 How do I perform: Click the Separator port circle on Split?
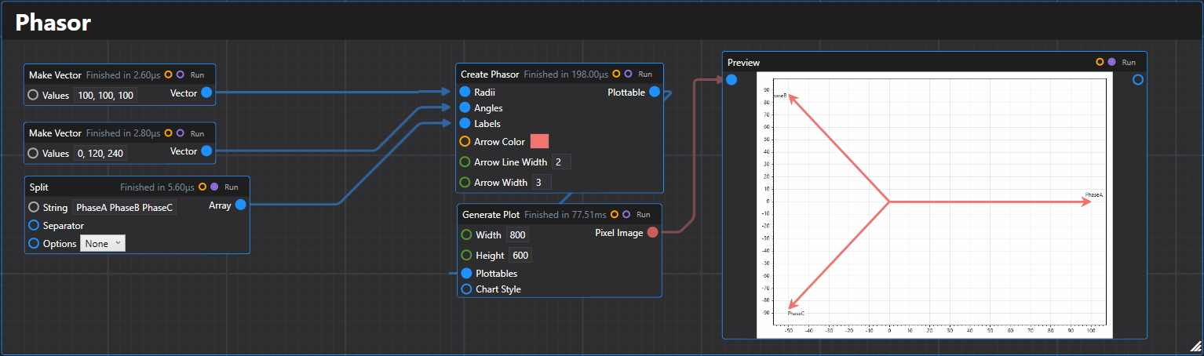click(x=33, y=225)
